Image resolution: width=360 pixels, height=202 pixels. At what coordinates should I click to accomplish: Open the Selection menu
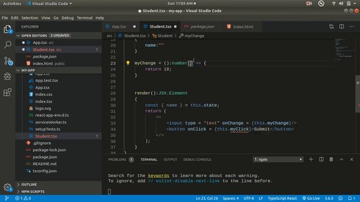30,18
